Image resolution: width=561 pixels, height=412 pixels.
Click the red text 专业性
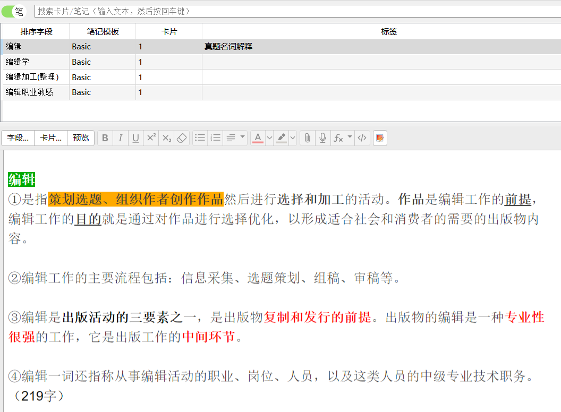click(x=525, y=317)
